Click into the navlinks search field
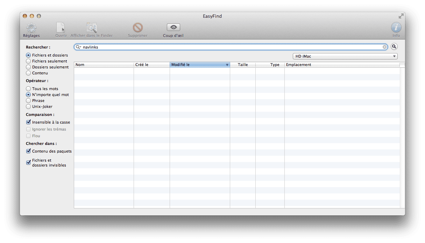 point(231,47)
